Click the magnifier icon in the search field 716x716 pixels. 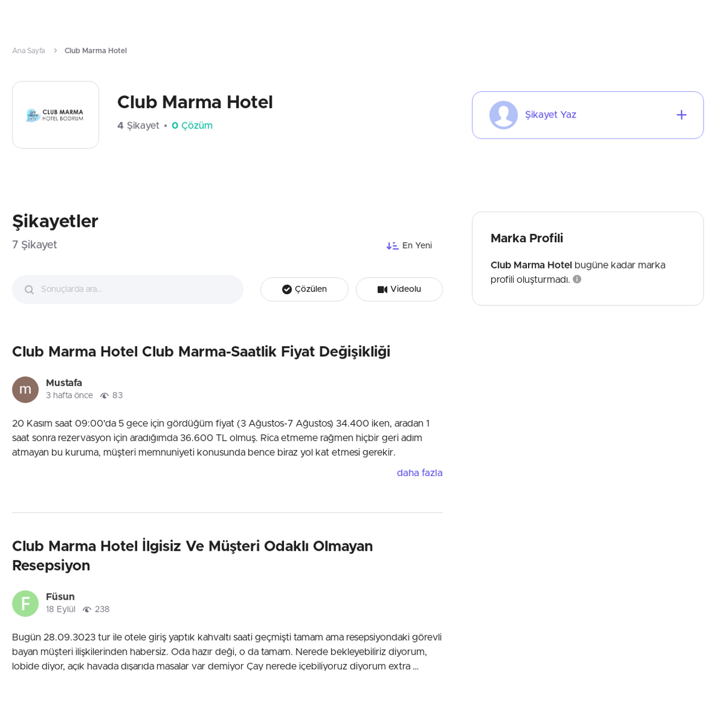29,289
